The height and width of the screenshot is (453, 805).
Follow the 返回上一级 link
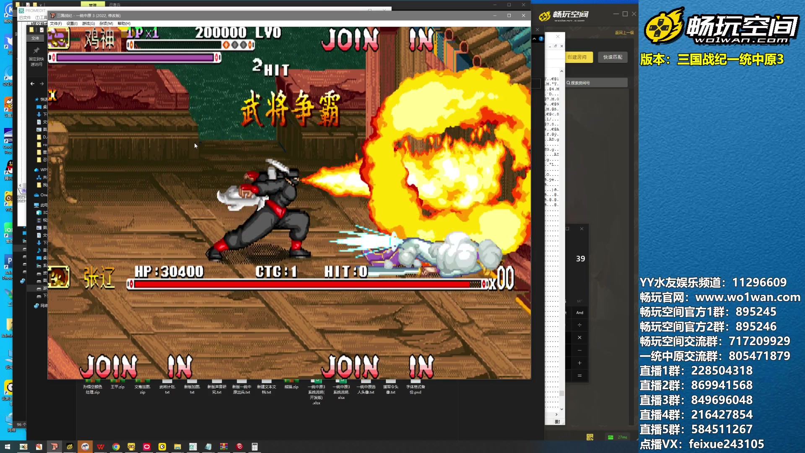[624, 32]
